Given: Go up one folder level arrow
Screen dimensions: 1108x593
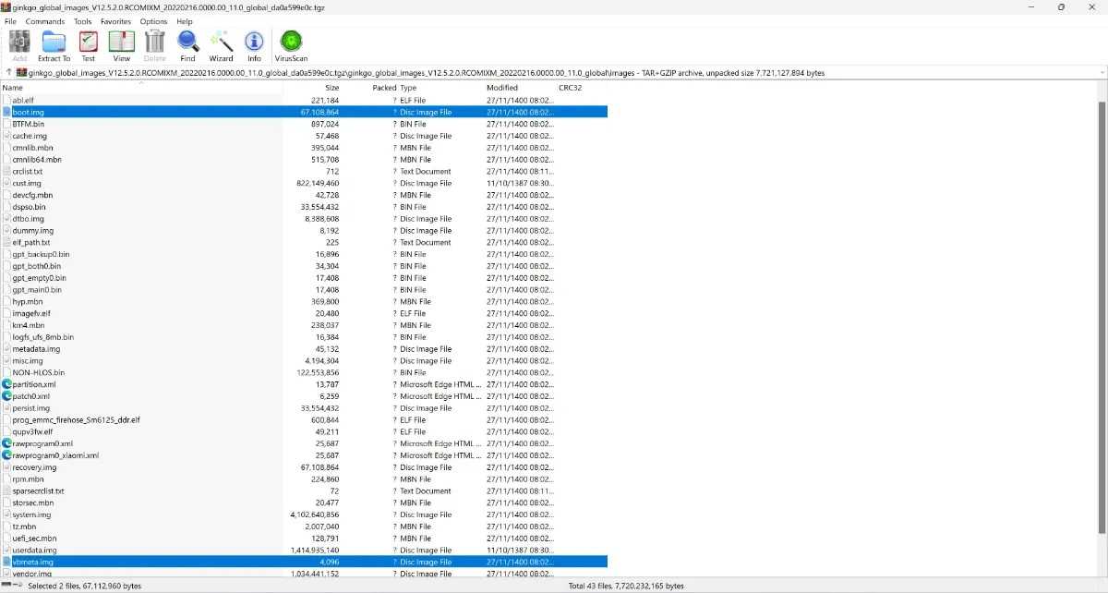Looking at the screenshot, I should [8, 72].
